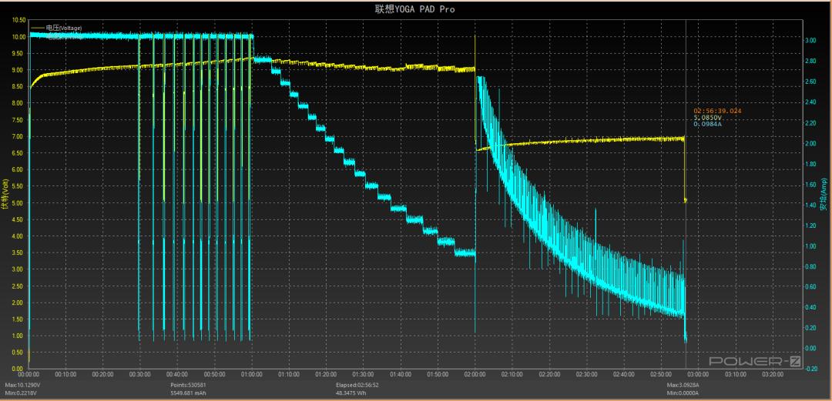The width and height of the screenshot is (832, 401).
Task: Click the Min:0.0000A current statistic
Action: [686, 393]
